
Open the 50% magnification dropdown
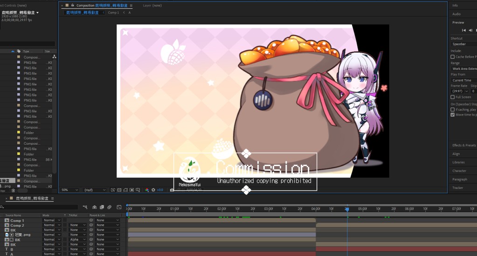click(69, 190)
